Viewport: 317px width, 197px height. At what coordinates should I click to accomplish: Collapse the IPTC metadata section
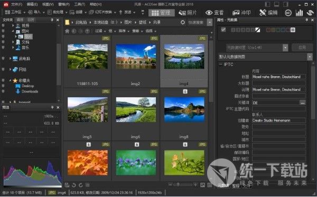(x=220, y=64)
